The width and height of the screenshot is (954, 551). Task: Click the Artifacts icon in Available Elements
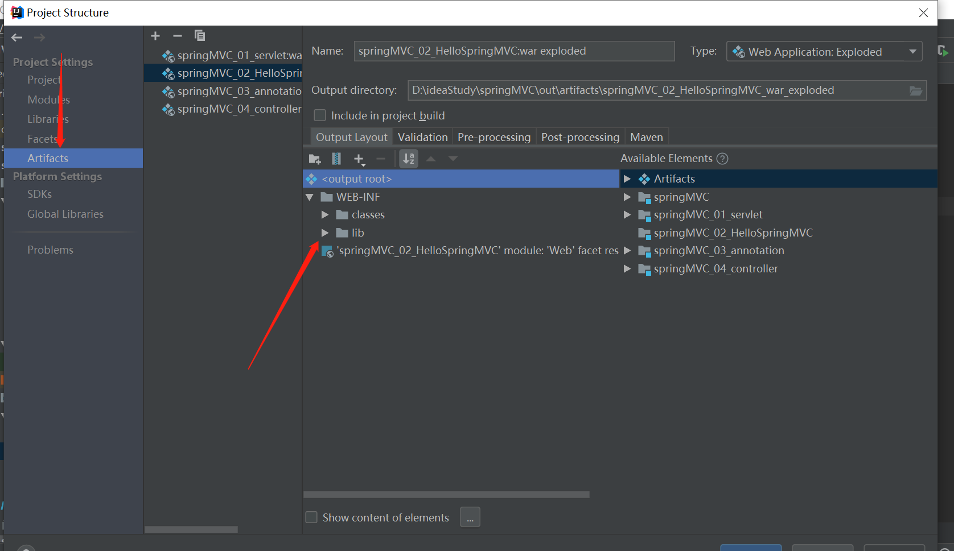tap(644, 179)
